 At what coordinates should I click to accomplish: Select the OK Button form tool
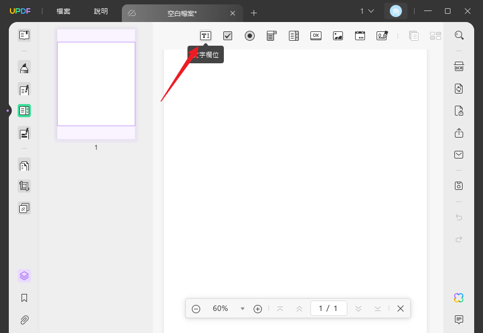pos(316,36)
